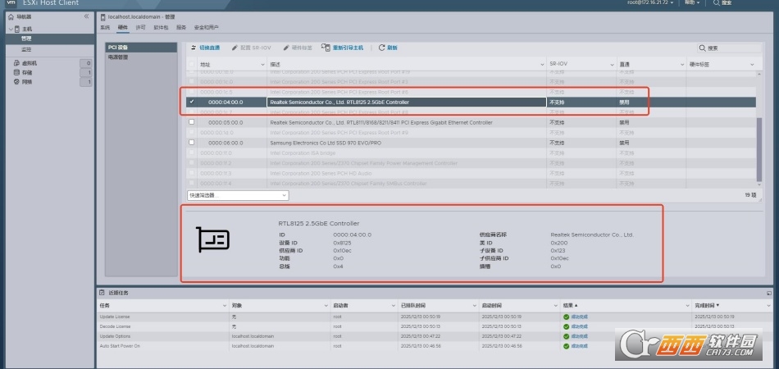
Task: Check the 0000:00:1d.0 row checkbox
Action: (192, 133)
